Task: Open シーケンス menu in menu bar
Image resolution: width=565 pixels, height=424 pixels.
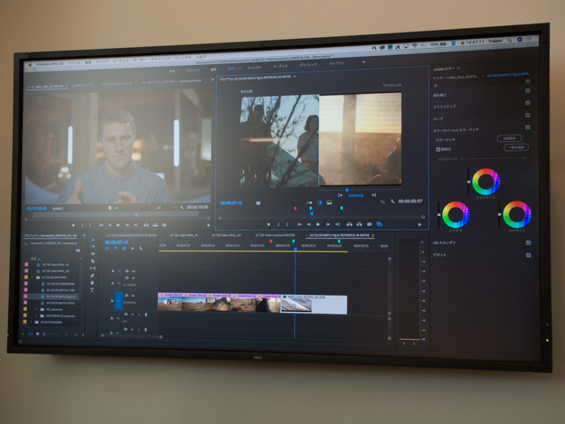Action: [121, 61]
